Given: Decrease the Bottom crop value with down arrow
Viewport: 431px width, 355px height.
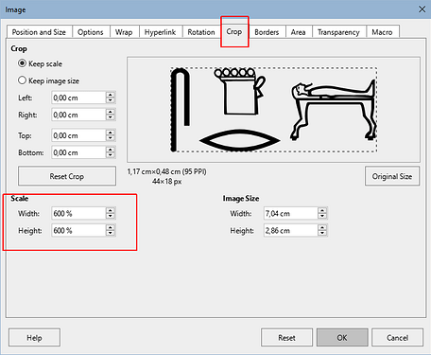Looking at the screenshot, I should pos(111,155).
